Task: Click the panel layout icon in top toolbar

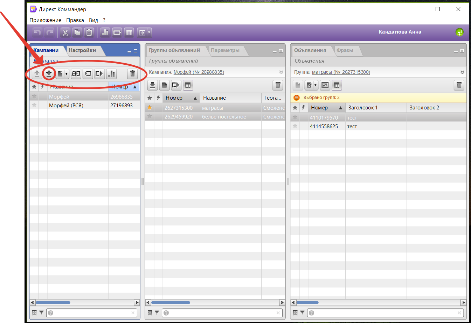Action: tap(142, 33)
